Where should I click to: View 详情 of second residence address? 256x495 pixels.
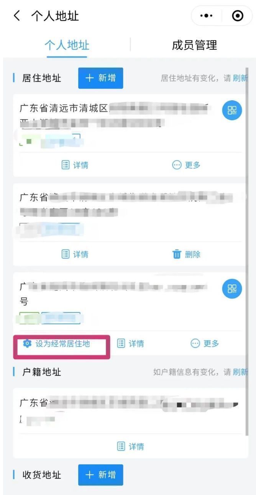(75, 254)
